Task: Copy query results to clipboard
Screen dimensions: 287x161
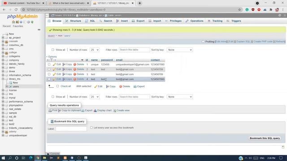Action: coord(70,110)
